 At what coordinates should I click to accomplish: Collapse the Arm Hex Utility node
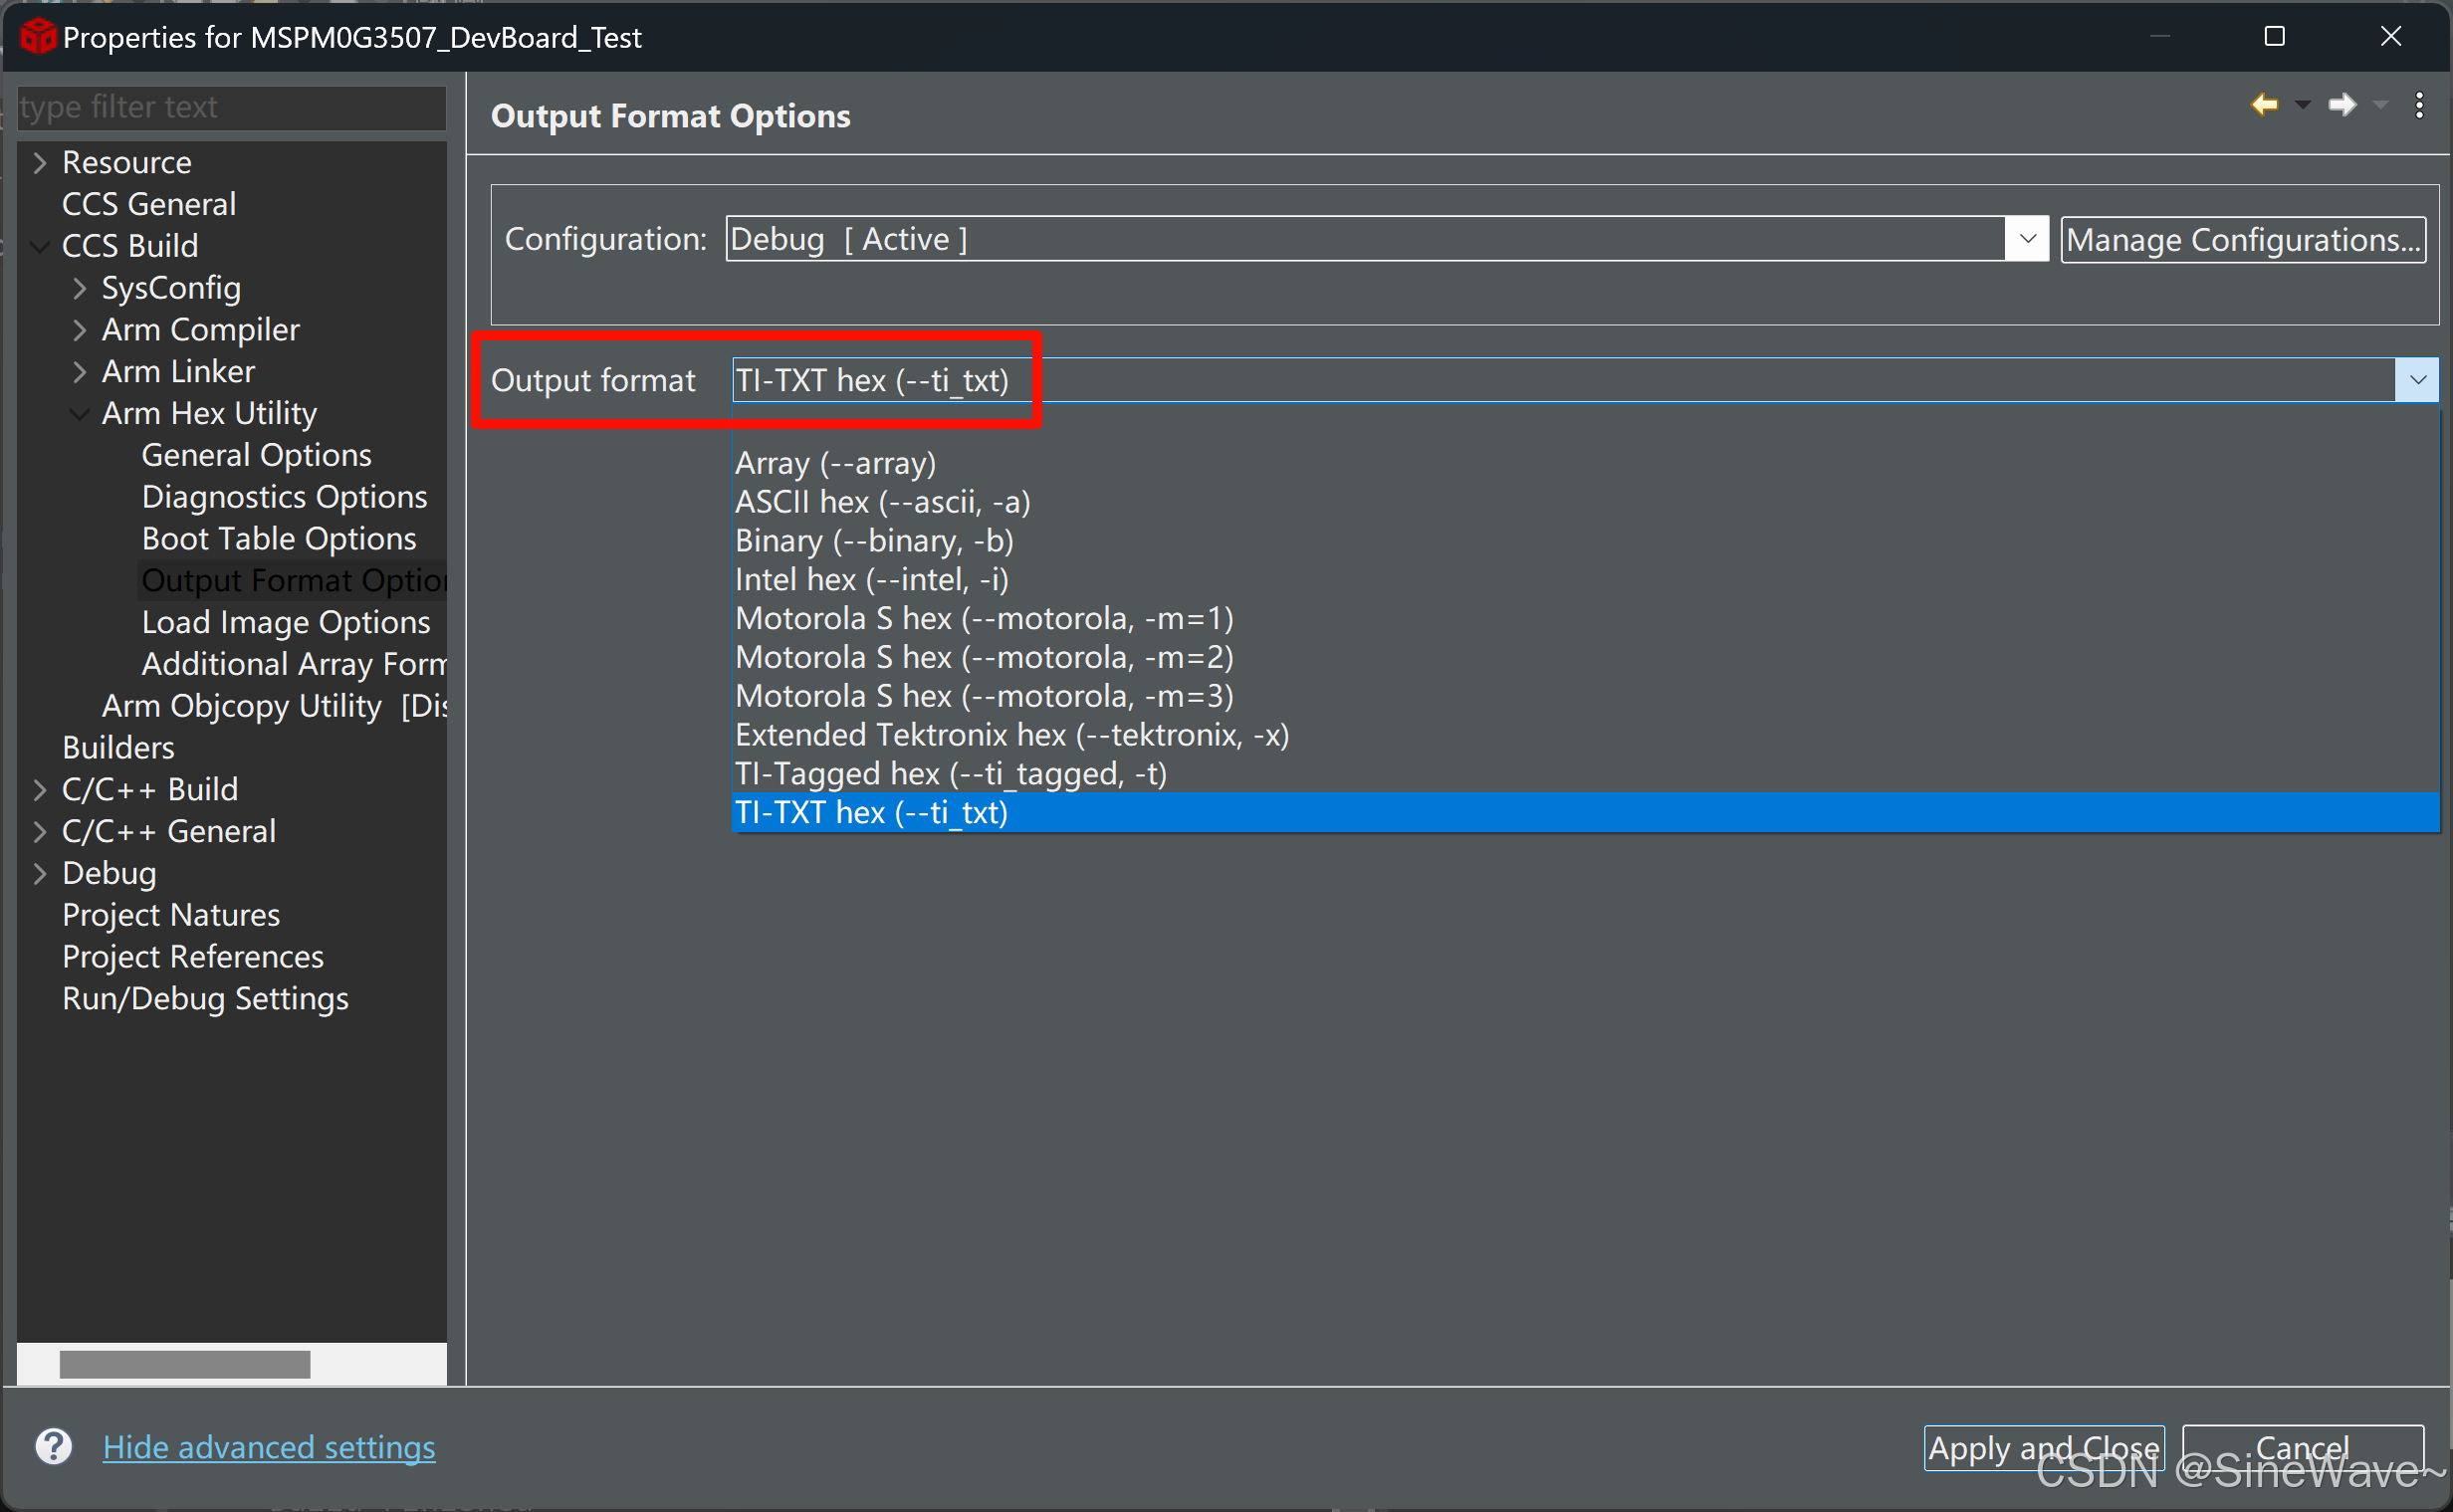80,413
